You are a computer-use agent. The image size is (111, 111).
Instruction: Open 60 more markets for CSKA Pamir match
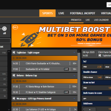point(74,64)
